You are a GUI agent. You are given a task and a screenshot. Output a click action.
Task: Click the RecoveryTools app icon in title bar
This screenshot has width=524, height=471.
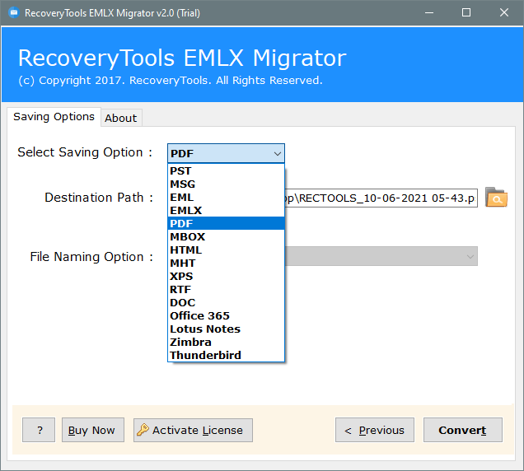(14, 12)
